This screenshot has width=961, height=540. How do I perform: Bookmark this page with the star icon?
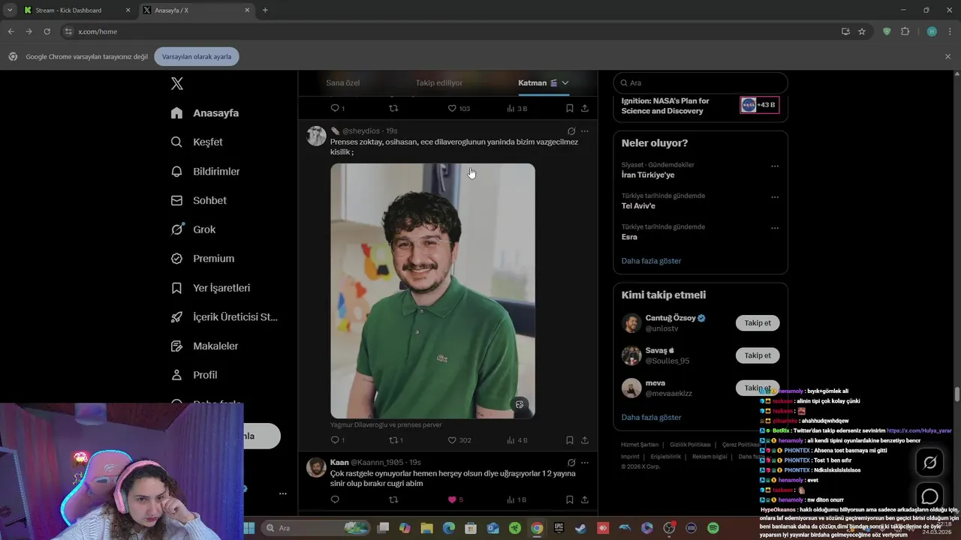862,31
